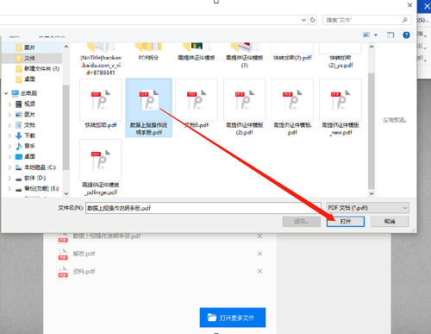Expand the 下载 tree node
The image size is (431, 334).
[x=9, y=135]
